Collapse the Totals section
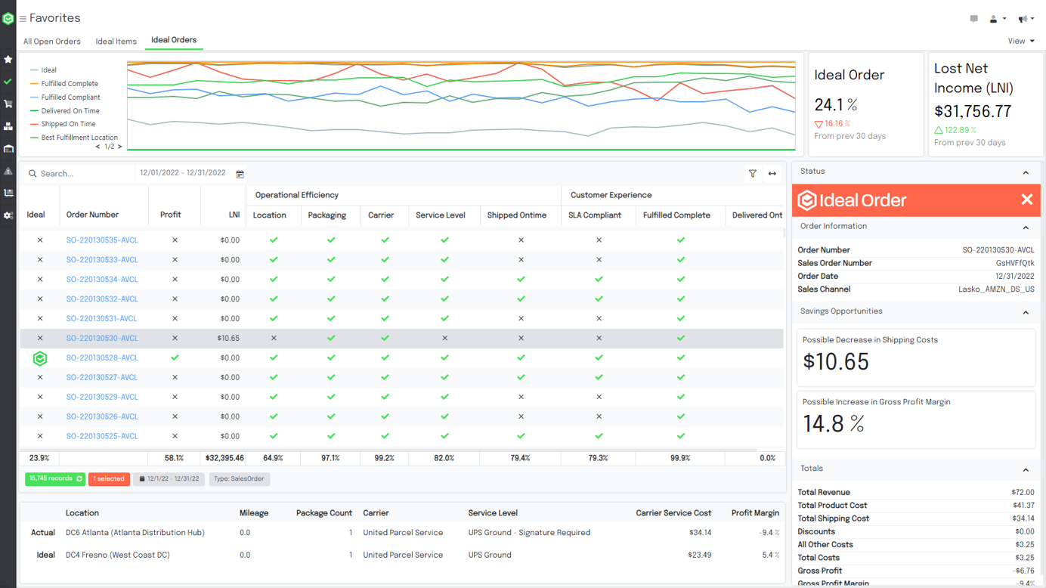The width and height of the screenshot is (1046, 588). click(x=1026, y=469)
